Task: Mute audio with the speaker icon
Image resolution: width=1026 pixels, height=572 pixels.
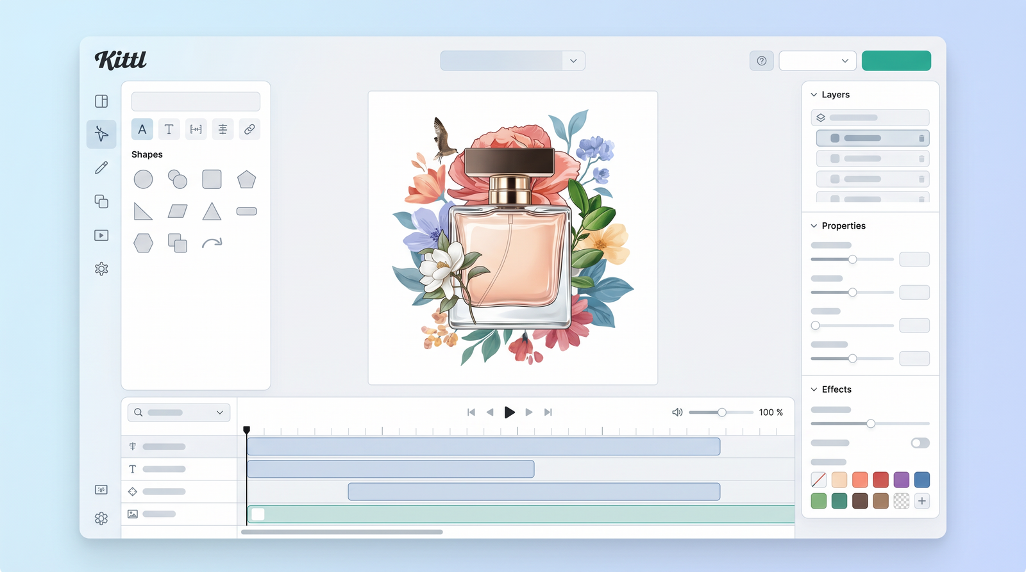Action: click(x=677, y=413)
